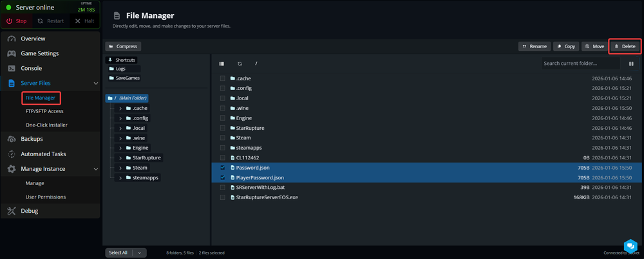Click the Stop server button

coord(17,21)
